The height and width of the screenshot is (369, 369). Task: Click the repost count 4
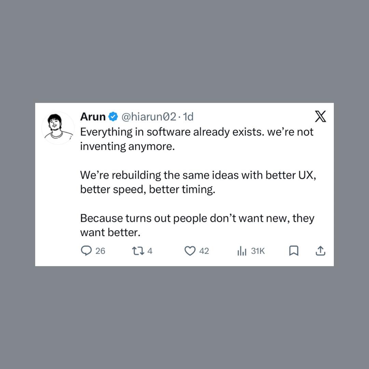tap(150, 251)
